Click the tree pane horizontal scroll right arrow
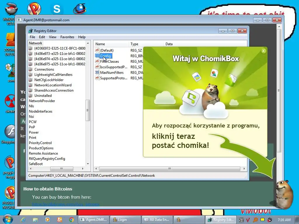The image size is (299, 224). click(x=83, y=169)
